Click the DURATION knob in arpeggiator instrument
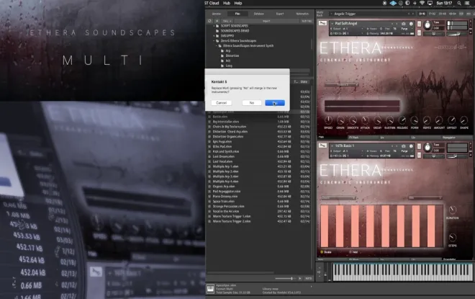 coord(452,210)
